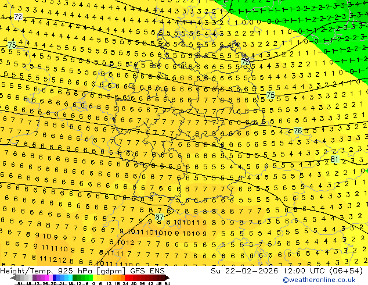Click the '78' contour height label
This screenshot has width=368, height=285.
298,130
